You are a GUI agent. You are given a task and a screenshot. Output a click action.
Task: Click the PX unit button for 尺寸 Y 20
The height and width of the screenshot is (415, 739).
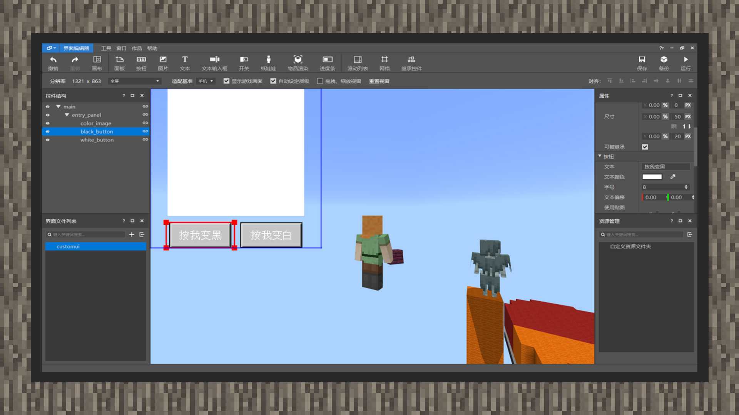688,136
